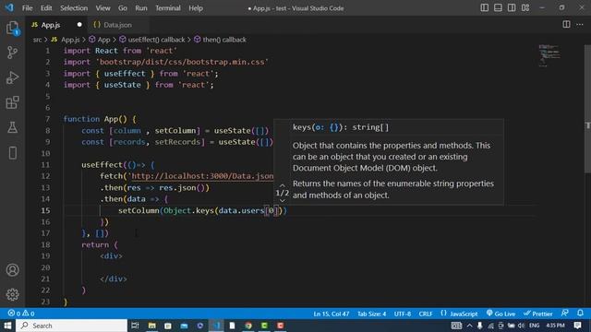Open the notifications bell in status bar
The image size is (591, 332).
tap(580, 314)
